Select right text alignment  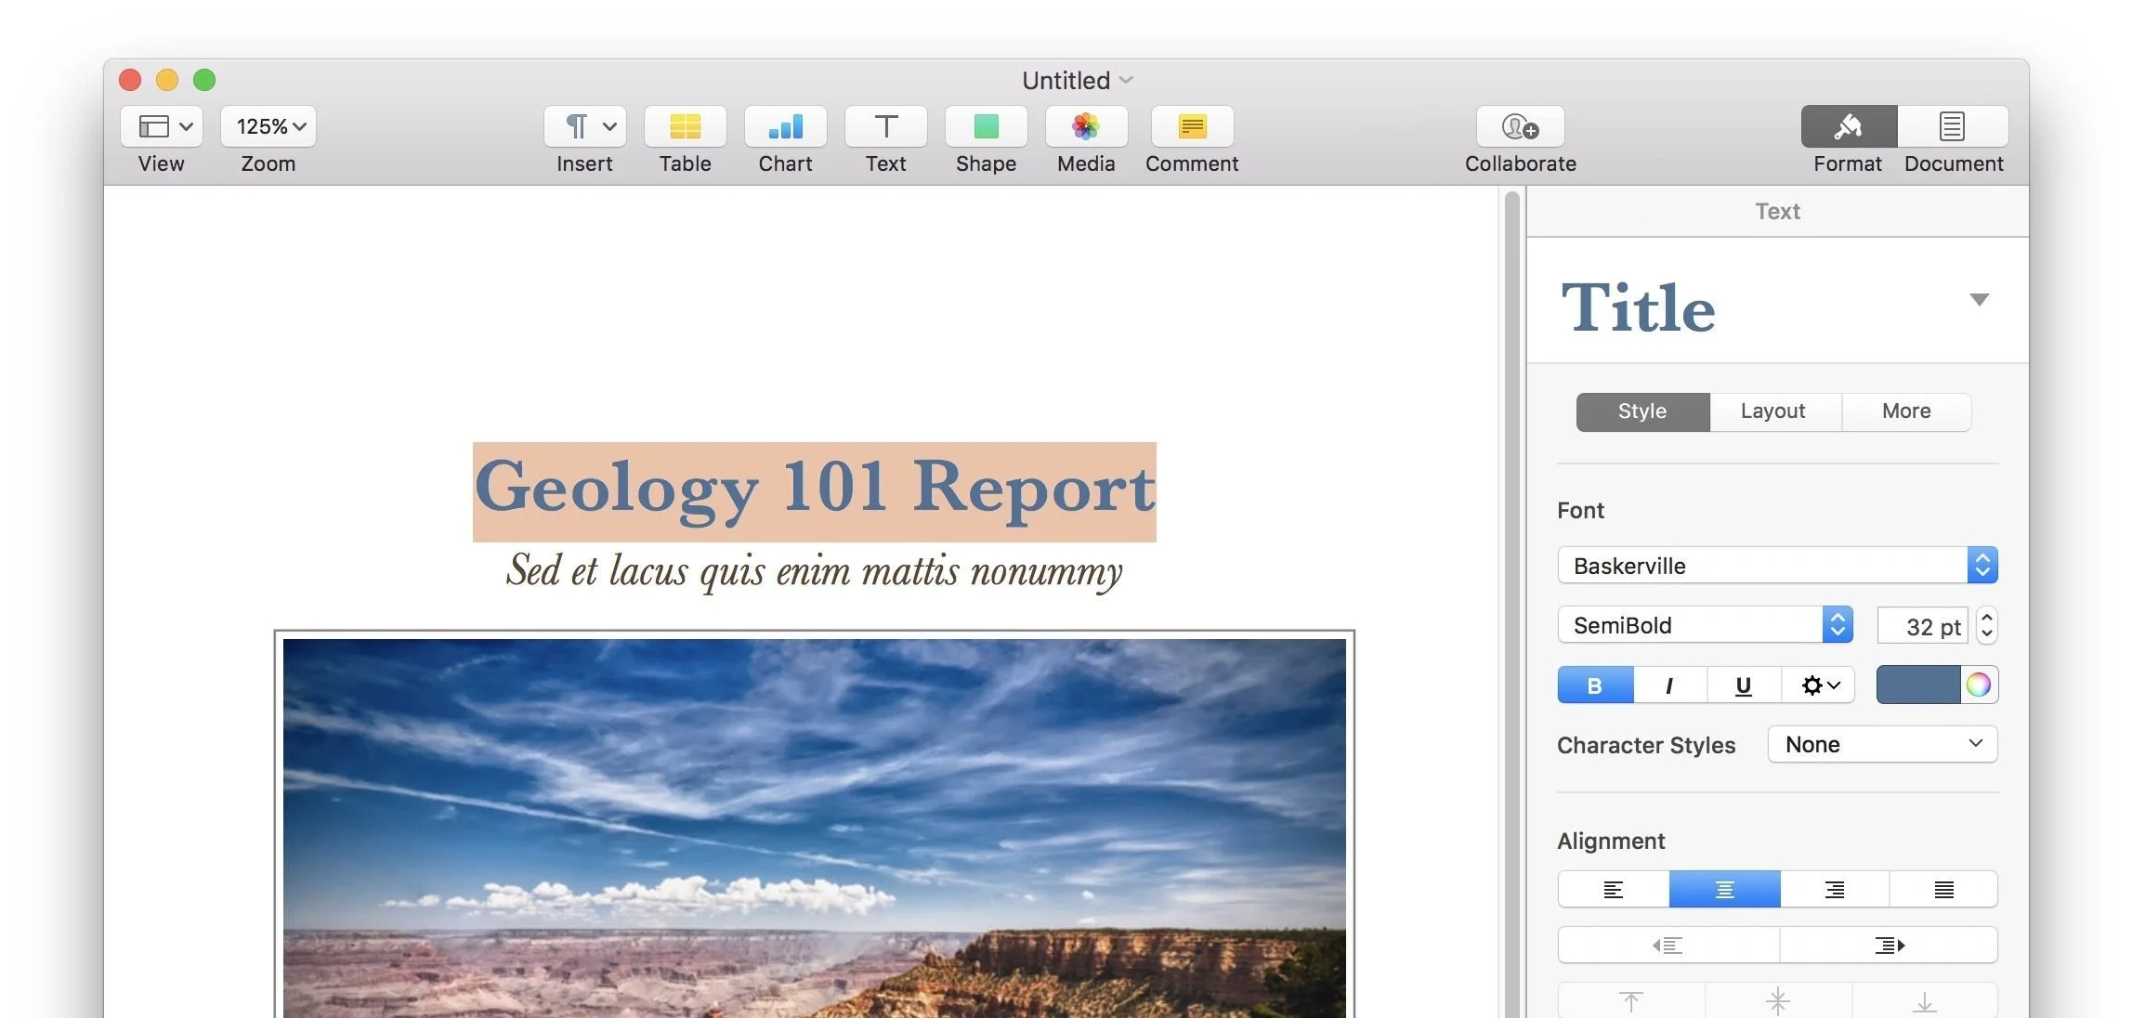pyautogui.click(x=1835, y=890)
